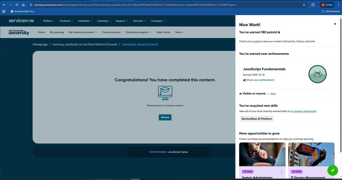Click Path tag on System Administrator card
The height and width of the screenshot is (180, 342).
tap(248, 171)
